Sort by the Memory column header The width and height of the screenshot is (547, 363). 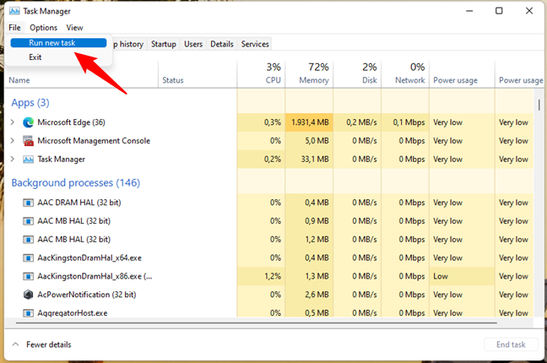tap(309, 73)
